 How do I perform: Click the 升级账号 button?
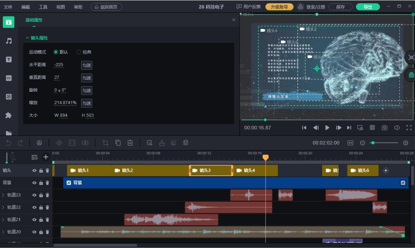279,7
